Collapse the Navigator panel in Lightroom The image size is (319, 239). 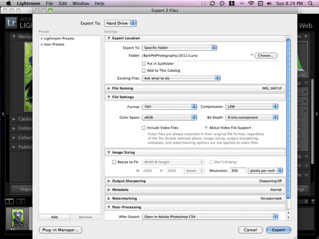coord(14,36)
